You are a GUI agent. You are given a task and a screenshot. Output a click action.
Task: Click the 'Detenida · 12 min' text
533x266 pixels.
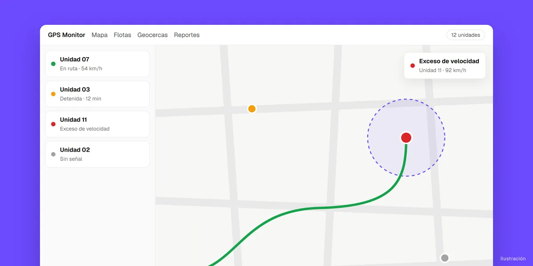point(80,99)
